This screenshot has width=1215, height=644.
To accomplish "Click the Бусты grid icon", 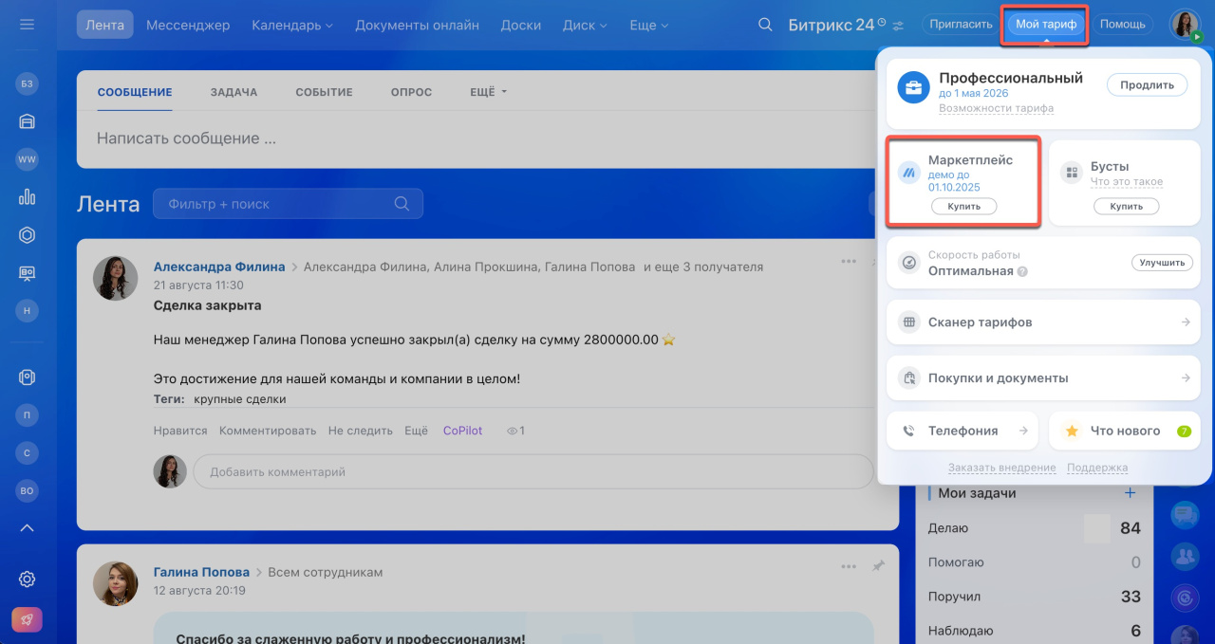I will coord(1072,173).
